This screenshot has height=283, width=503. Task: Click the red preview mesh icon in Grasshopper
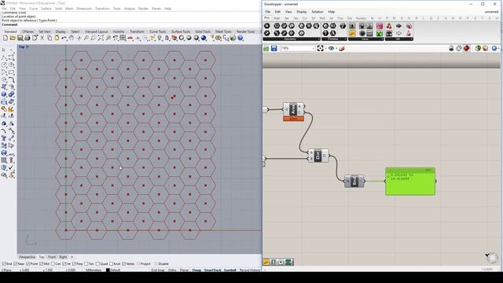click(x=466, y=48)
